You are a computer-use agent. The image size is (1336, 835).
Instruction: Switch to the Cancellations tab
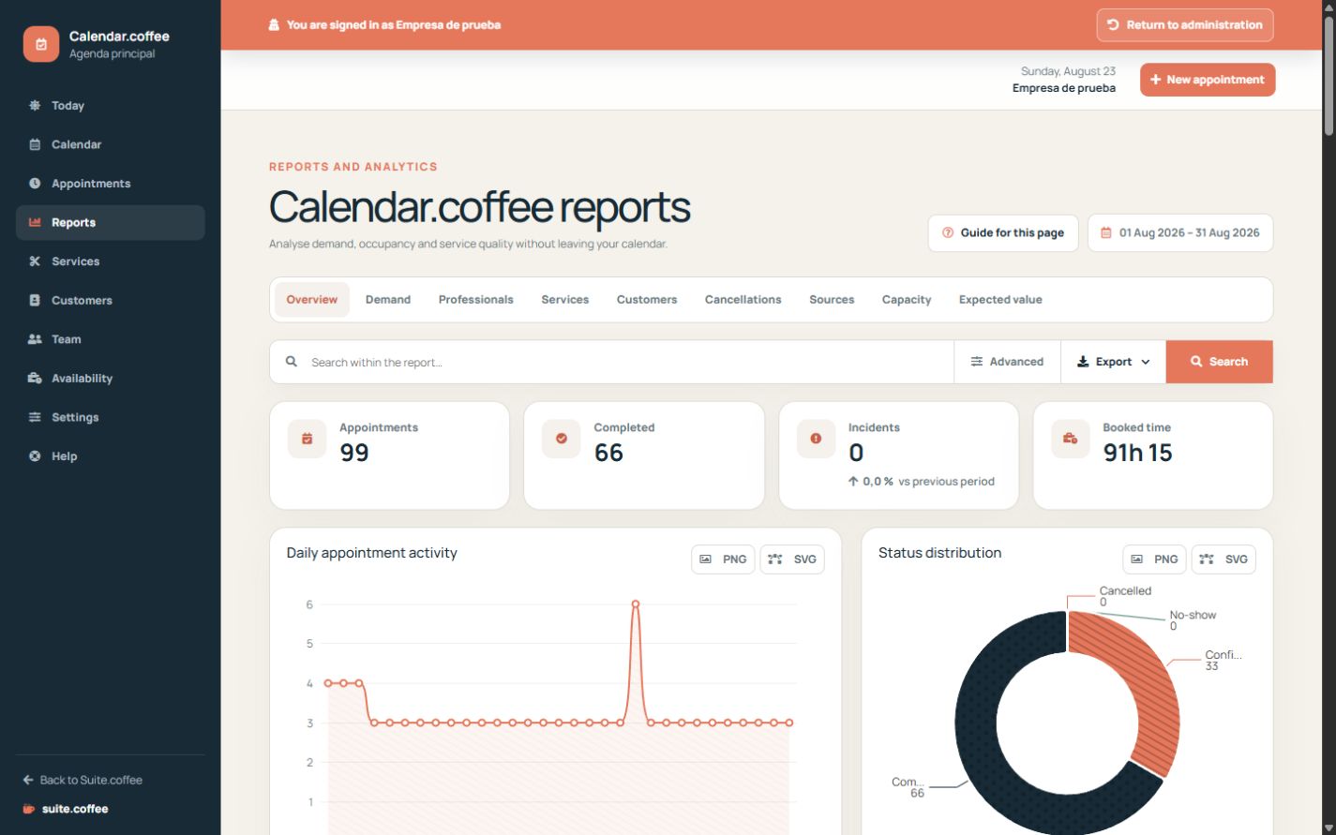[x=743, y=300]
